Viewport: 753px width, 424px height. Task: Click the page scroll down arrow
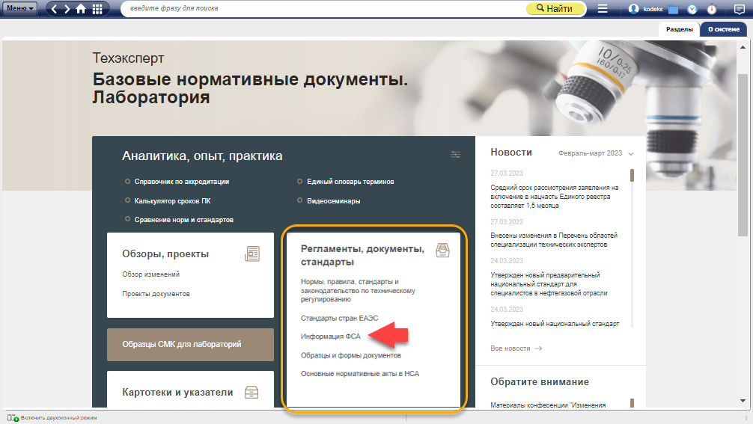coord(743,401)
